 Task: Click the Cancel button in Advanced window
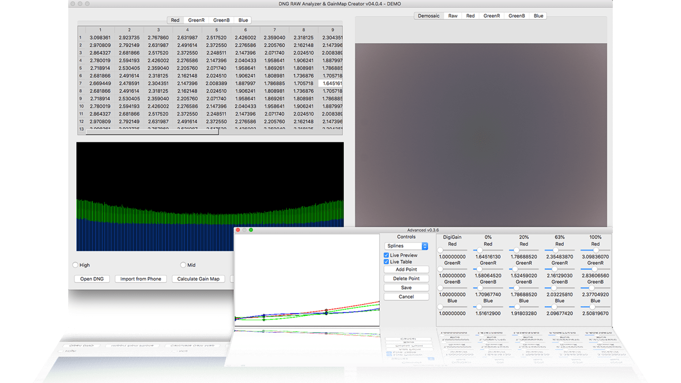coord(406,297)
